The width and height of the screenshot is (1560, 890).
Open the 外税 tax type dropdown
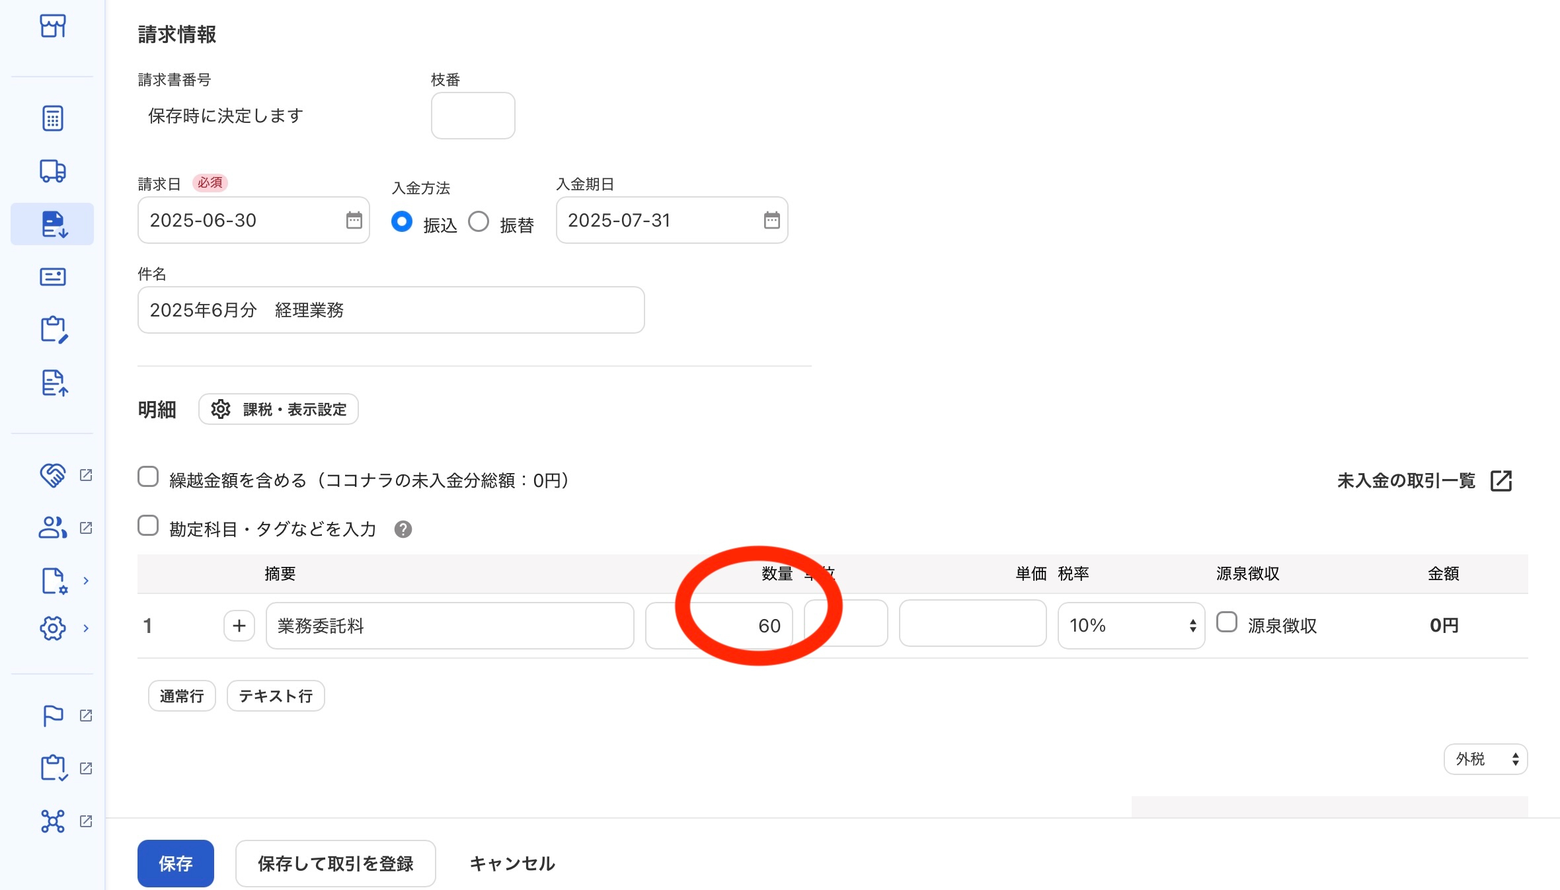(x=1485, y=759)
